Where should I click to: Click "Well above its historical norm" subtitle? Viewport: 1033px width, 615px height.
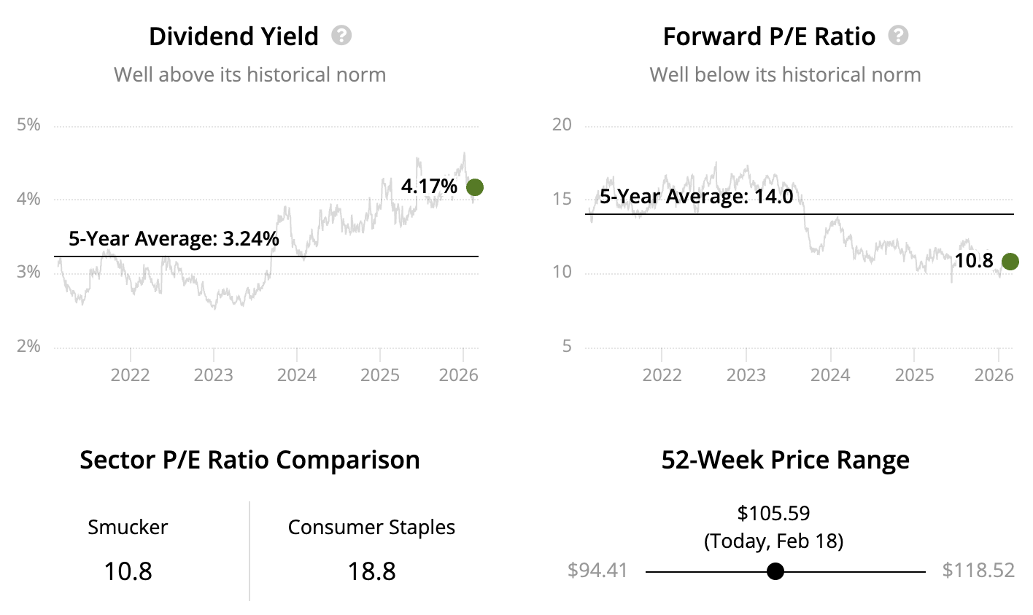coord(249,75)
